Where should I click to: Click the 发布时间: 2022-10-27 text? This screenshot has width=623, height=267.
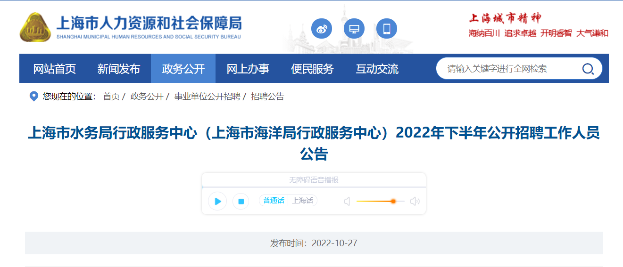pos(314,243)
